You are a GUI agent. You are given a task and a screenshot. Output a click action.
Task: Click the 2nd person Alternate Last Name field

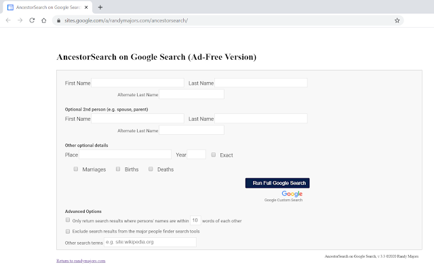pyautogui.click(x=191, y=130)
